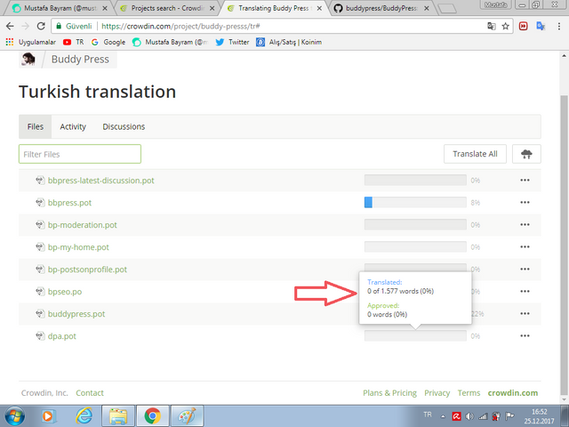Open the Twitter bookmark
The width and height of the screenshot is (569, 427).
pos(232,42)
